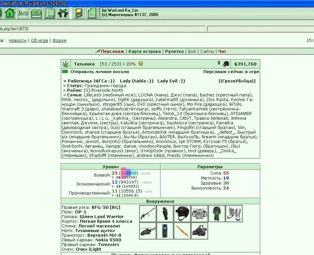
Task: Click the crossed pistols toolbar icon
Action: (x=63, y=13)
